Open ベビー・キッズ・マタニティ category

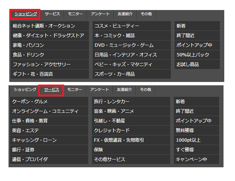click(132, 64)
